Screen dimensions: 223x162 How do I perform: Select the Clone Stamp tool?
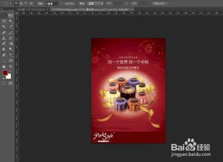tap(4, 38)
